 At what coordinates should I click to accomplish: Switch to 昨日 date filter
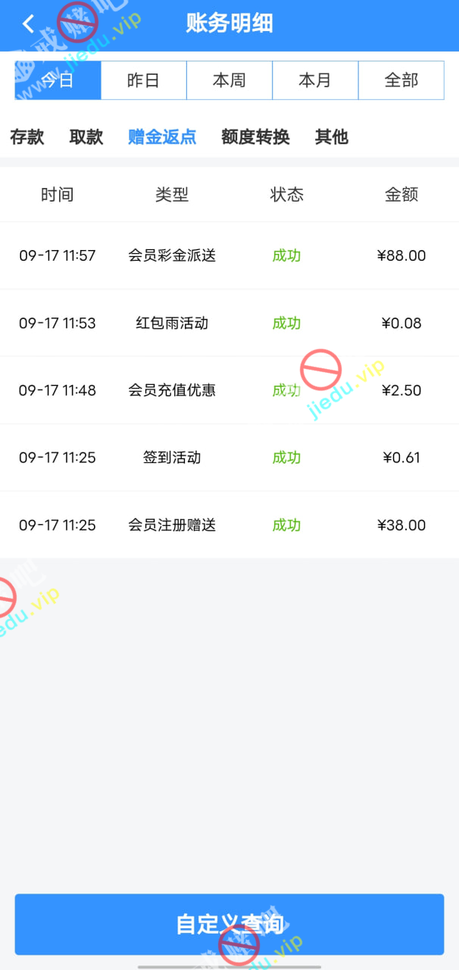pos(143,80)
